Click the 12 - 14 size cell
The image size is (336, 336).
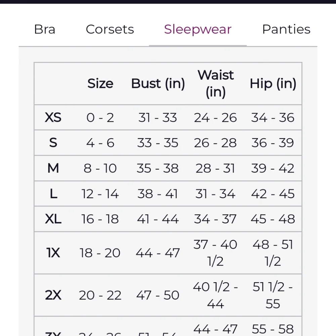click(100, 194)
